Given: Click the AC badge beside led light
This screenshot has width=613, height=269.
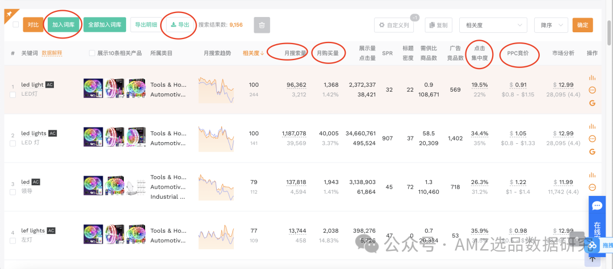Looking at the screenshot, I should (x=49, y=84).
